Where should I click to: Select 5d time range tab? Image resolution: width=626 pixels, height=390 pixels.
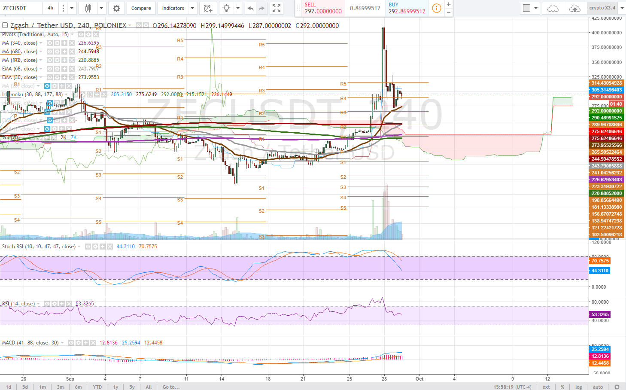coord(25,387)
